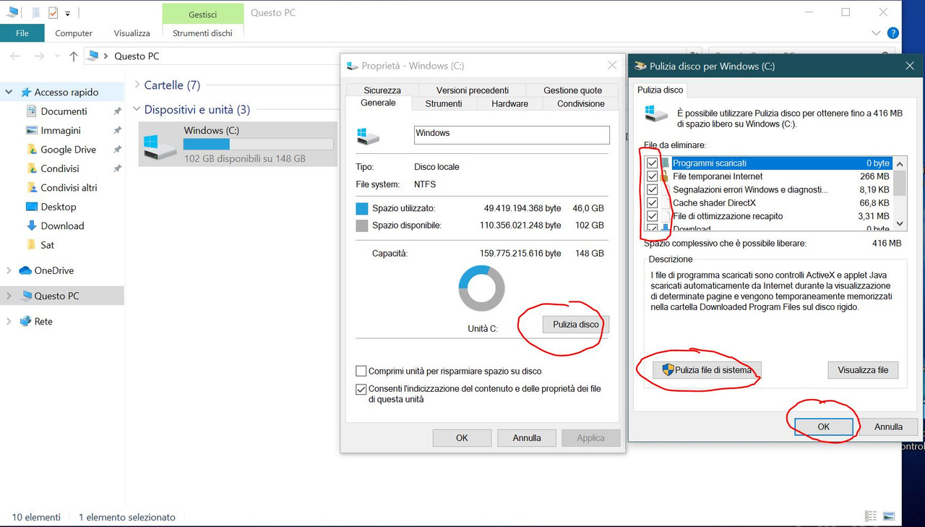Click the help question mark icon in Explorer

click(893, 33)
